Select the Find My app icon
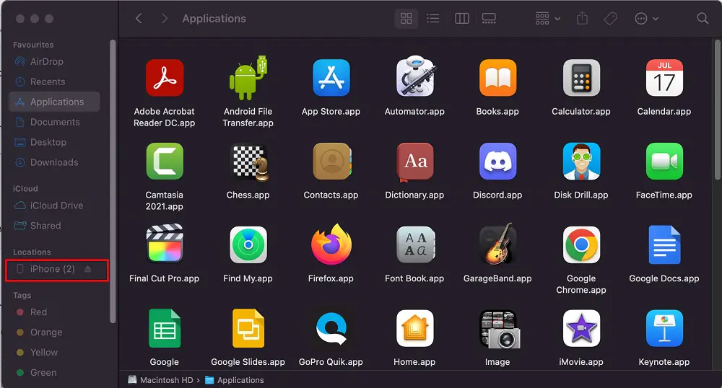Image resolution: width=722 pixels, height=388 pixels. pos(248,244)
